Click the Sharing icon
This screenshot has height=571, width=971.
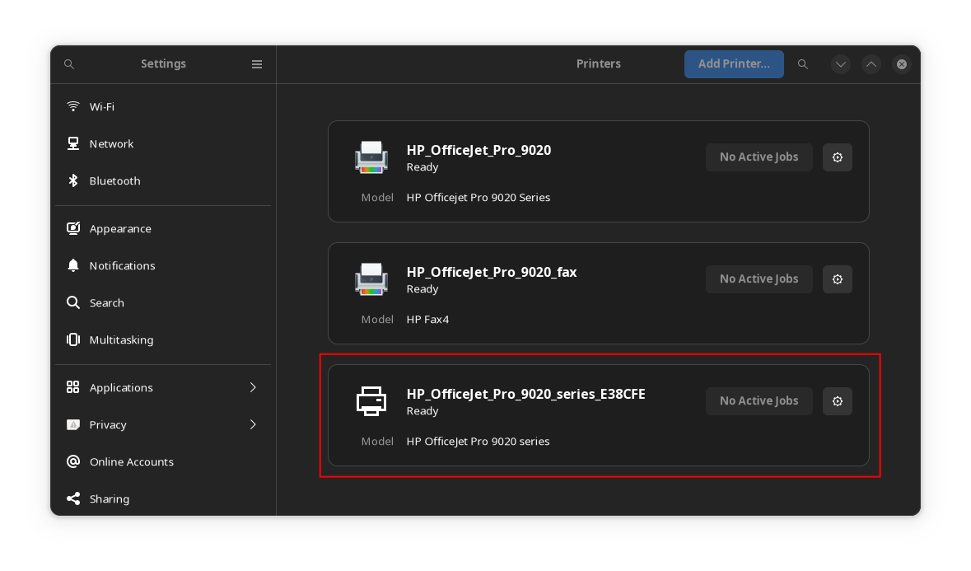pos(73,499)
